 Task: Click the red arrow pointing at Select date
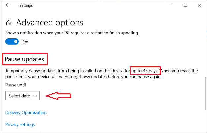(58, 96)
